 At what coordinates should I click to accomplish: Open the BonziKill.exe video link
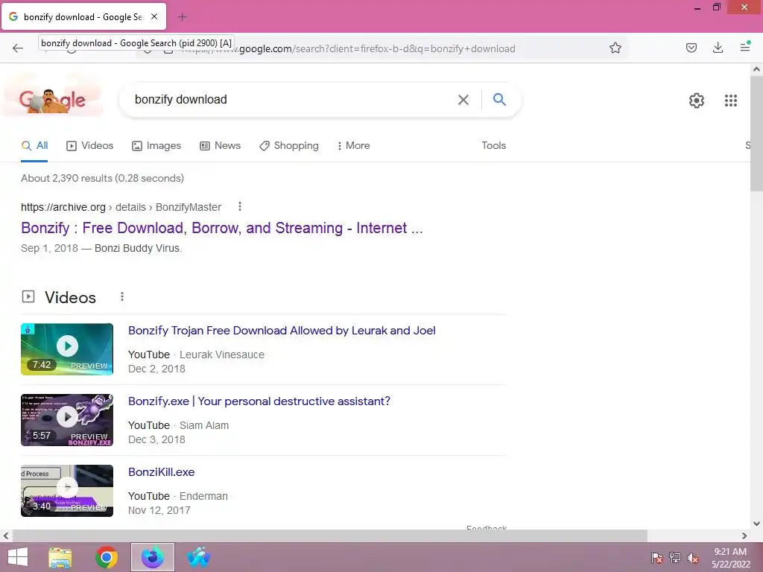[x=161, y=471]
